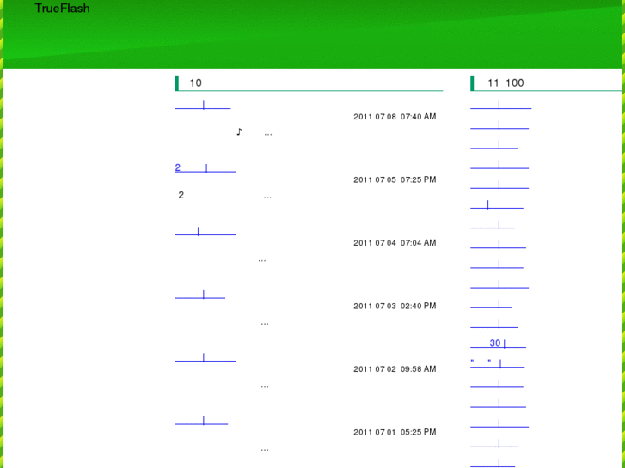
Task: Click the "2011 07 04 07:04 AM" timestamp
Action: 395,243
